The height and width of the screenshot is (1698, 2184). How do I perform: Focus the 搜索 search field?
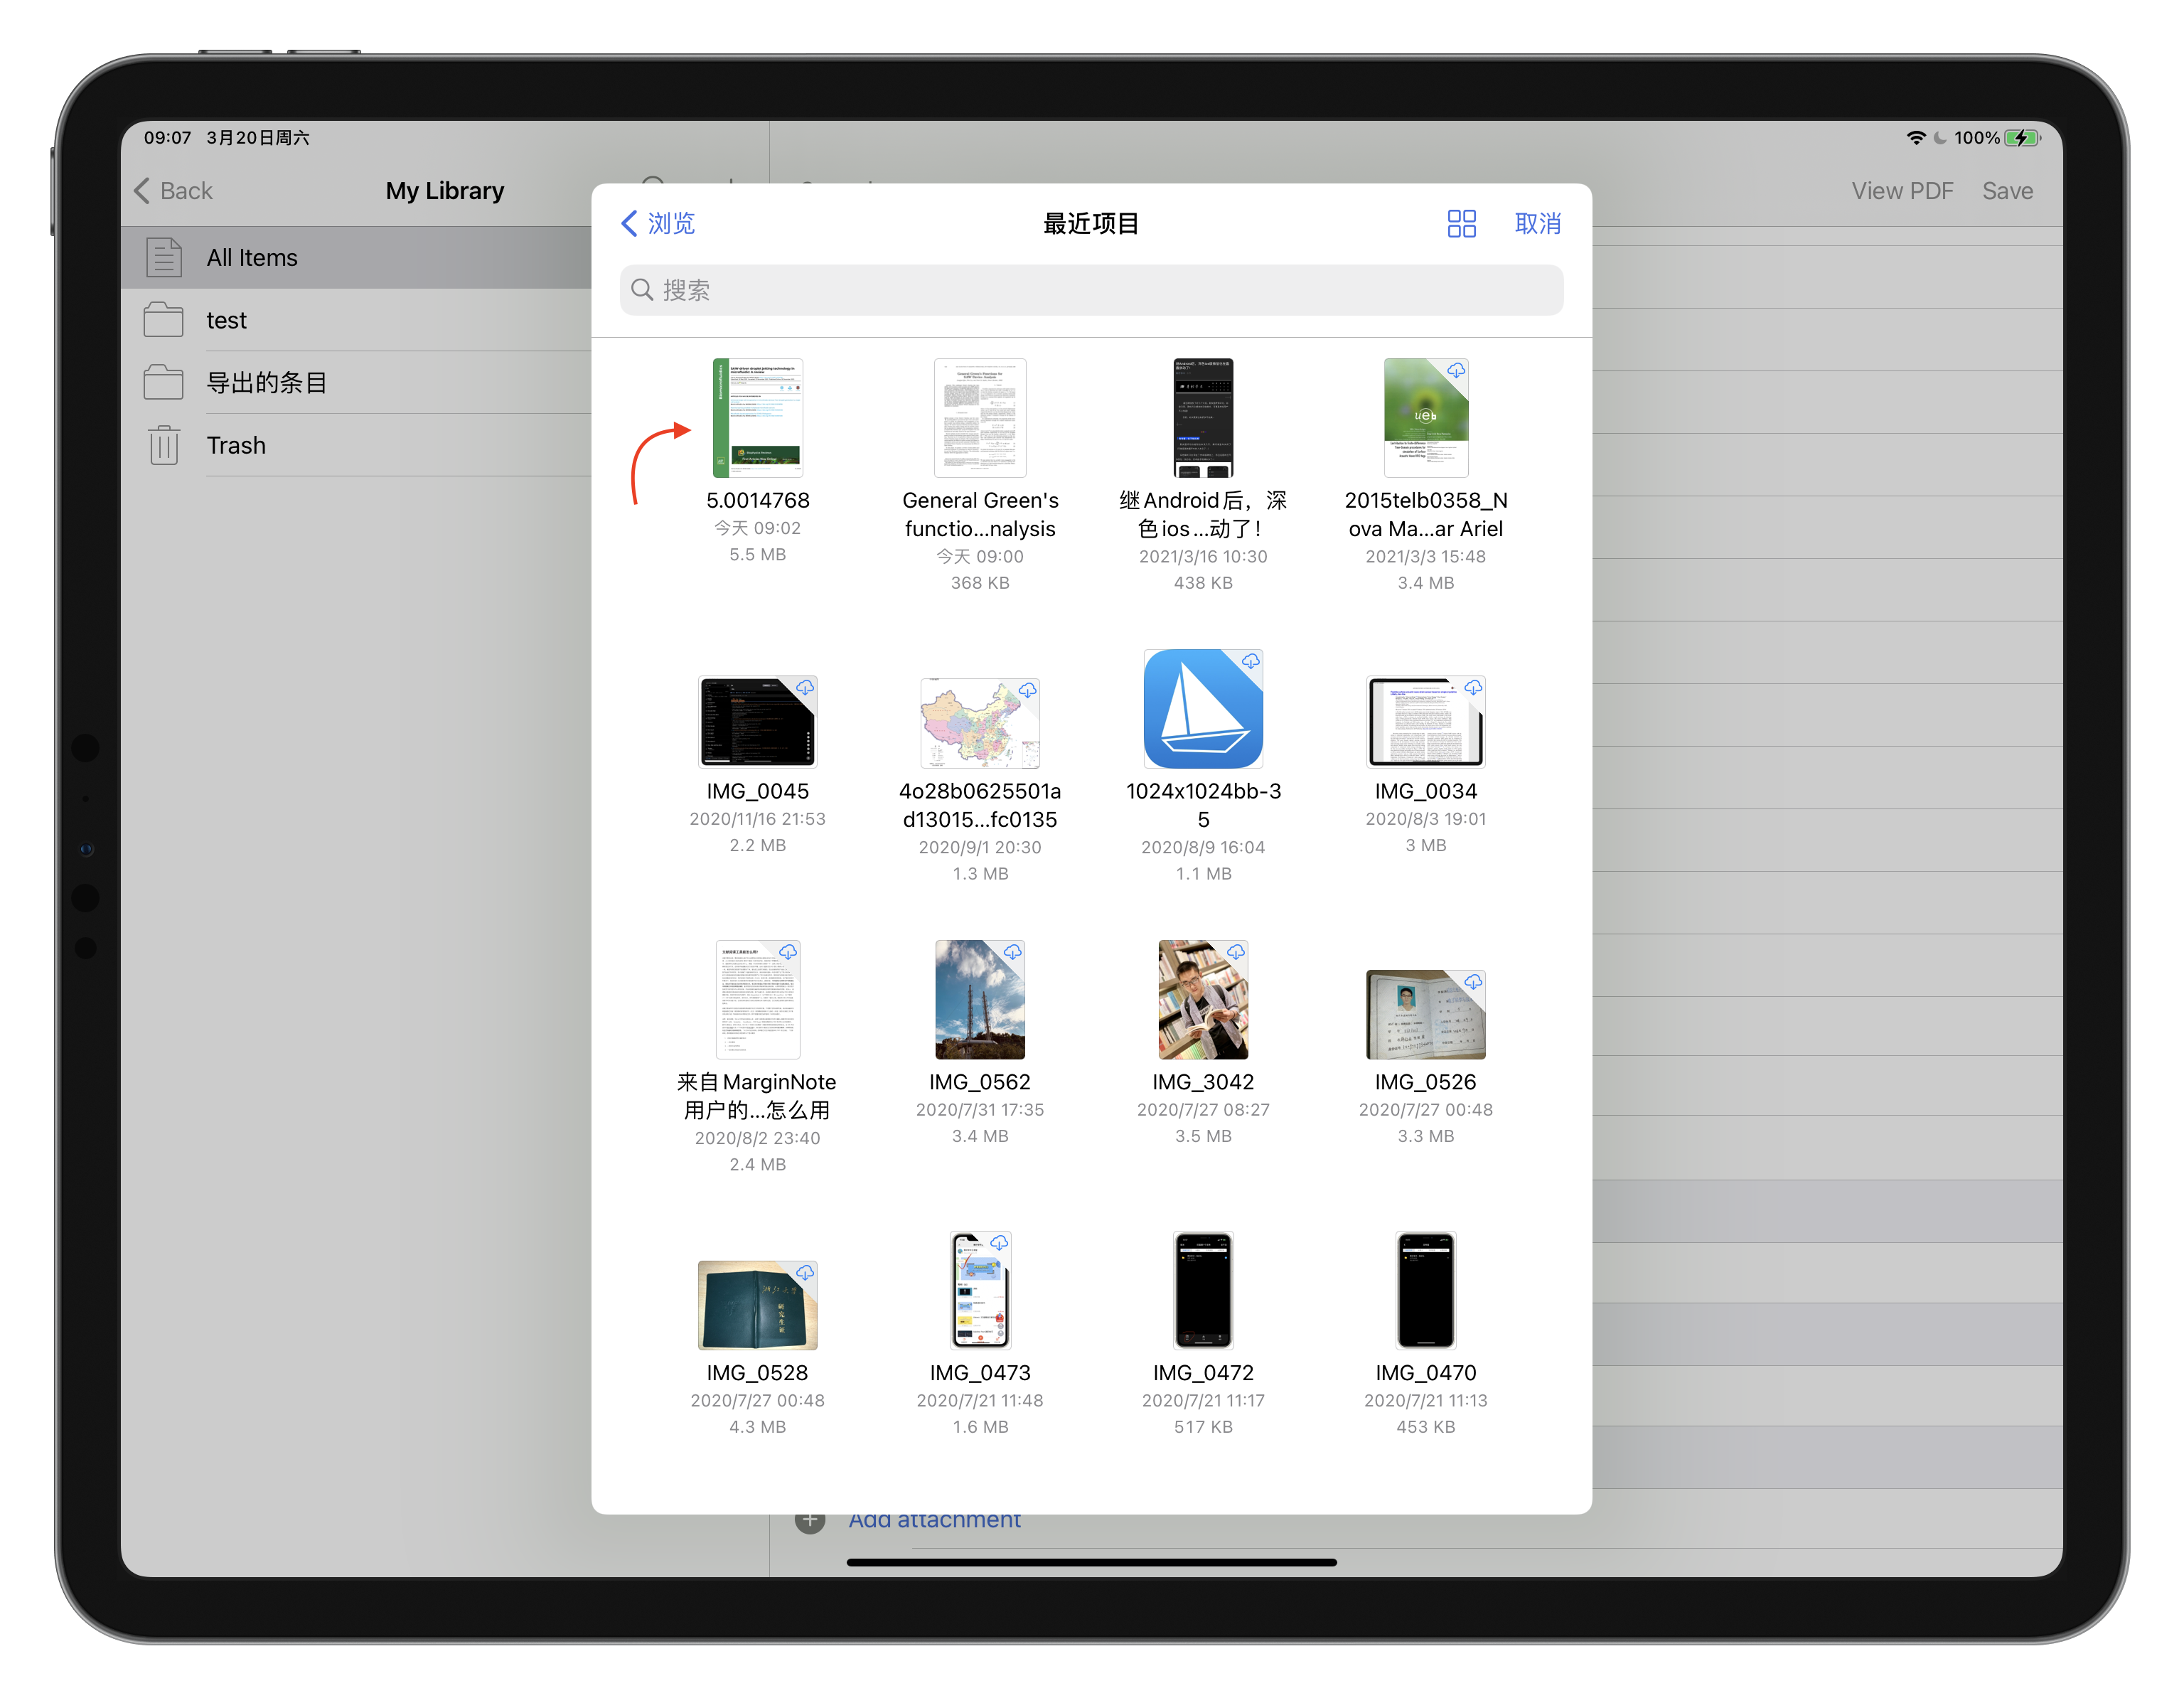(x=1091, y=290)
